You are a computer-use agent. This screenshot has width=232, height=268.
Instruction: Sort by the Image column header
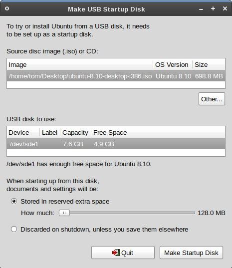coord(80,64)
